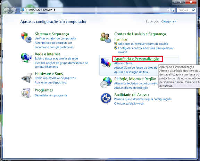Open the Sistema e Segurança shield icon

click(26, 37)
